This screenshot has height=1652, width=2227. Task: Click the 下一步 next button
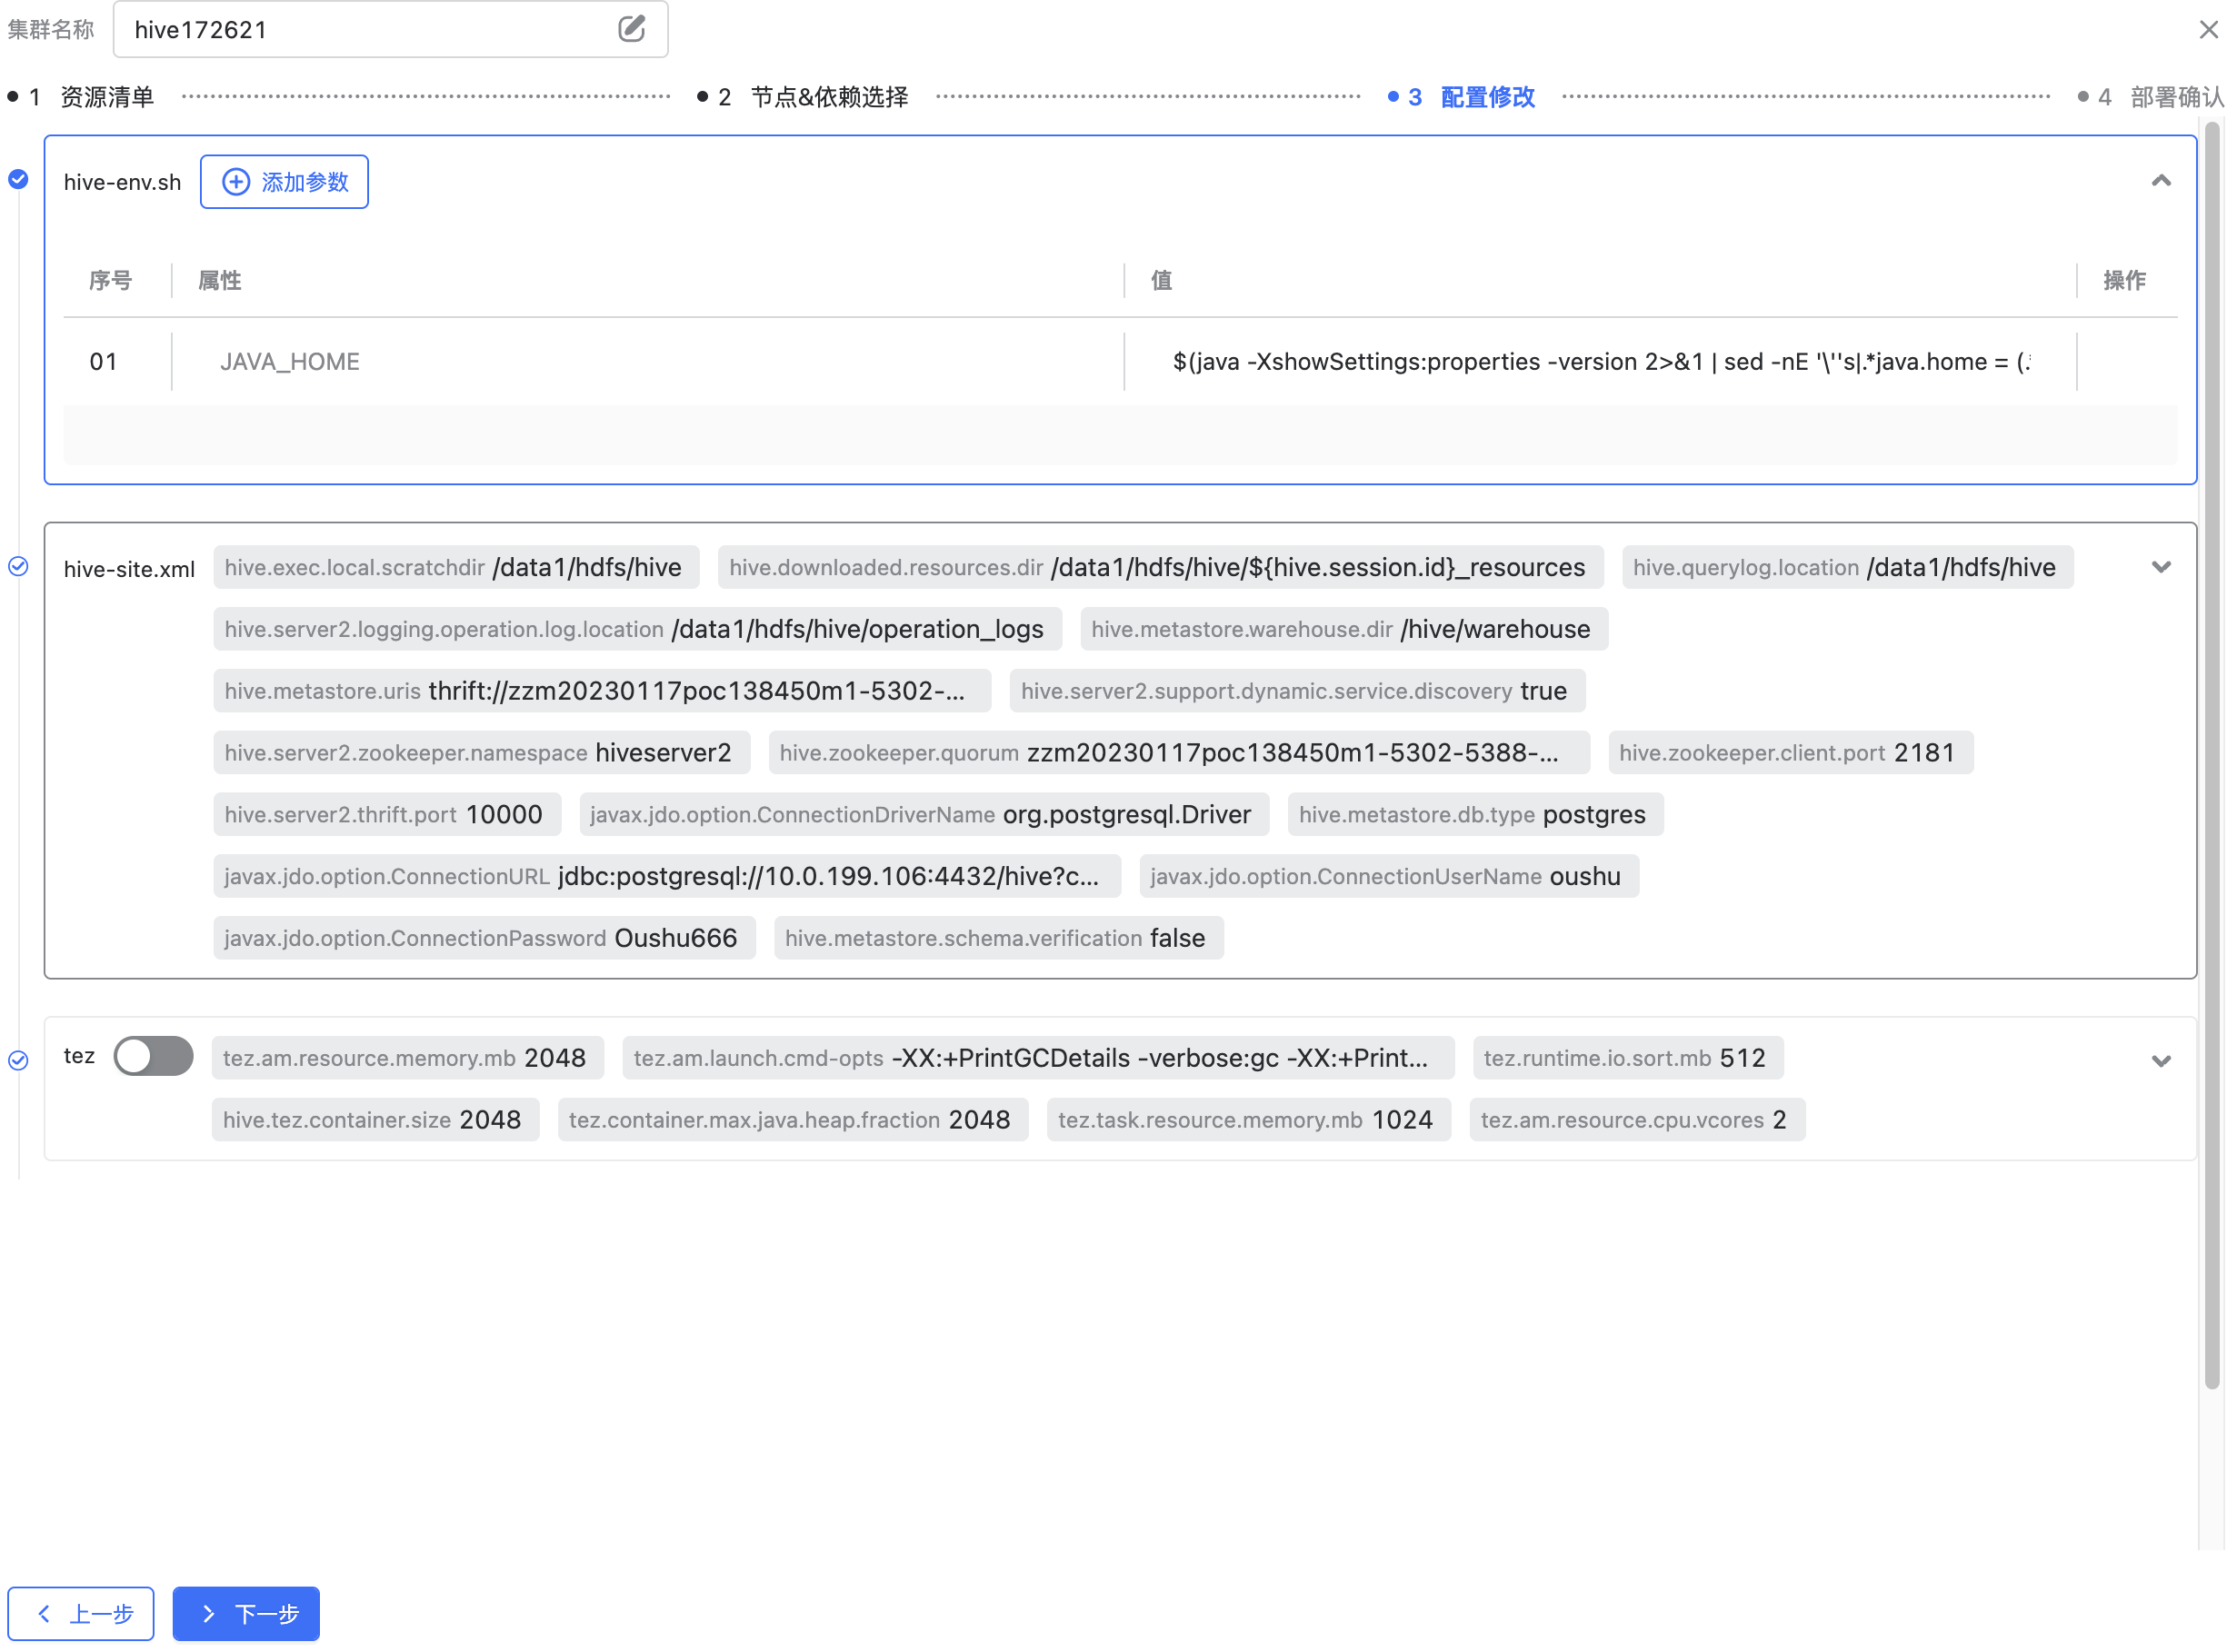coord(246,1613)
